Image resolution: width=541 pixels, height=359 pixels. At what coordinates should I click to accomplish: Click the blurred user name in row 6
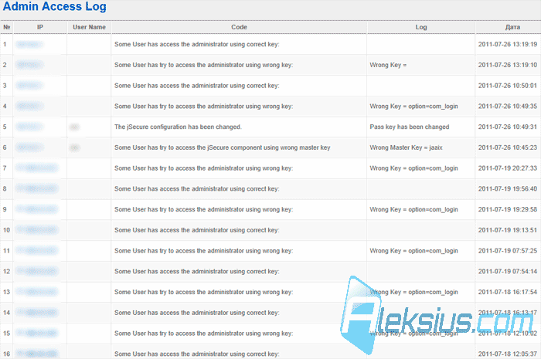(74, 147)
